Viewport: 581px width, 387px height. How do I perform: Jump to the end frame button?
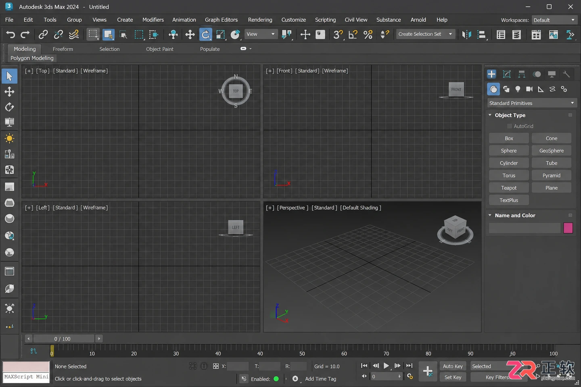tap(409, 366)
